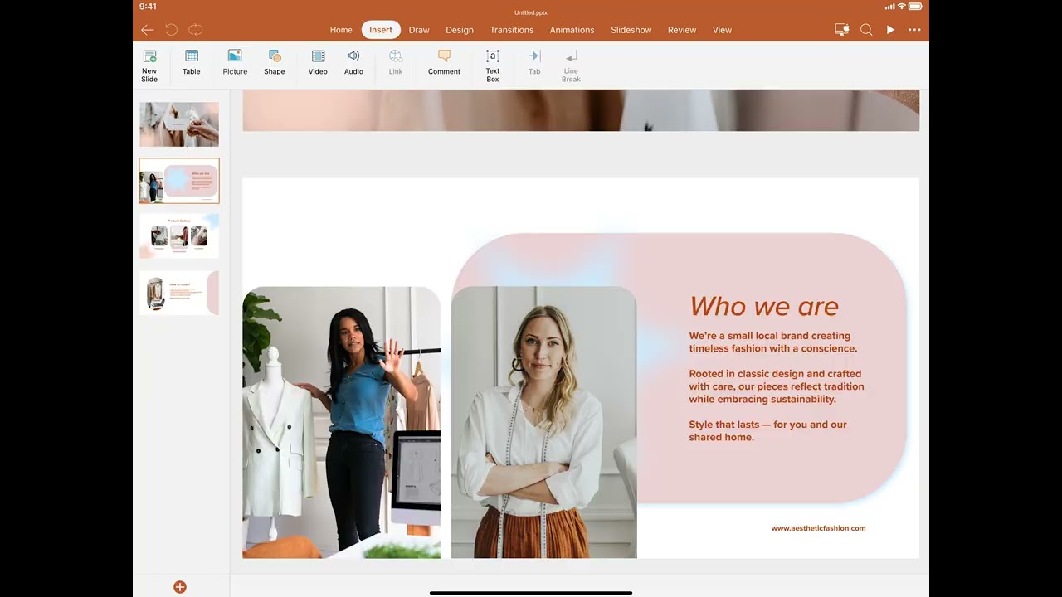Insert Audio

click(353, 63)
